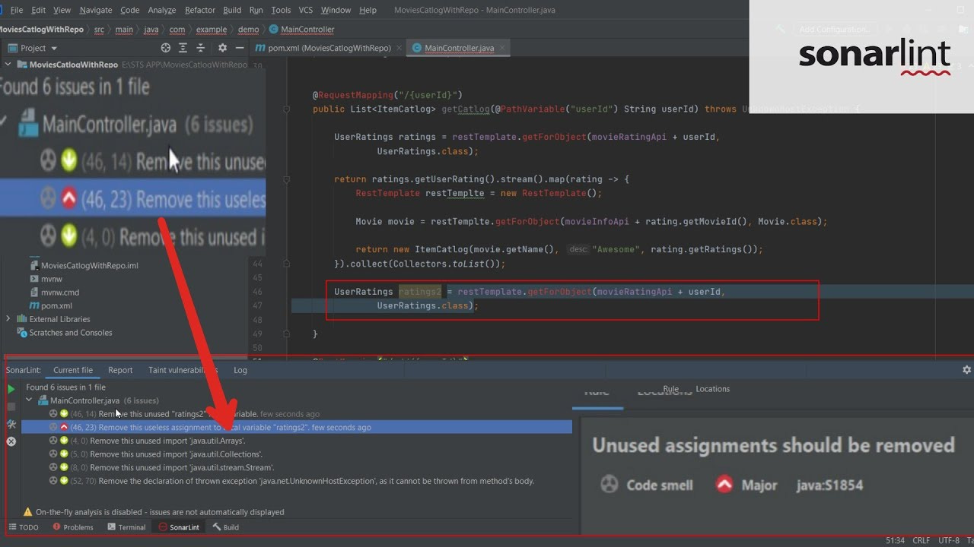
Task: Open VCS menu
Action: point(305,10)
